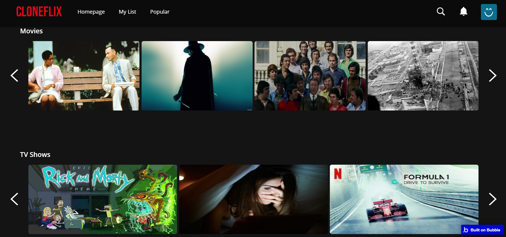Viewport: 506px width, 237px height.
Task: Open the cloaked silhouette movie thumbnail
Action: click(197, 76)
